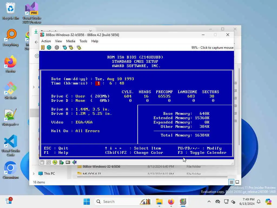Open the Help menu
Screen dimensions: 277x208
coord(95,41)
